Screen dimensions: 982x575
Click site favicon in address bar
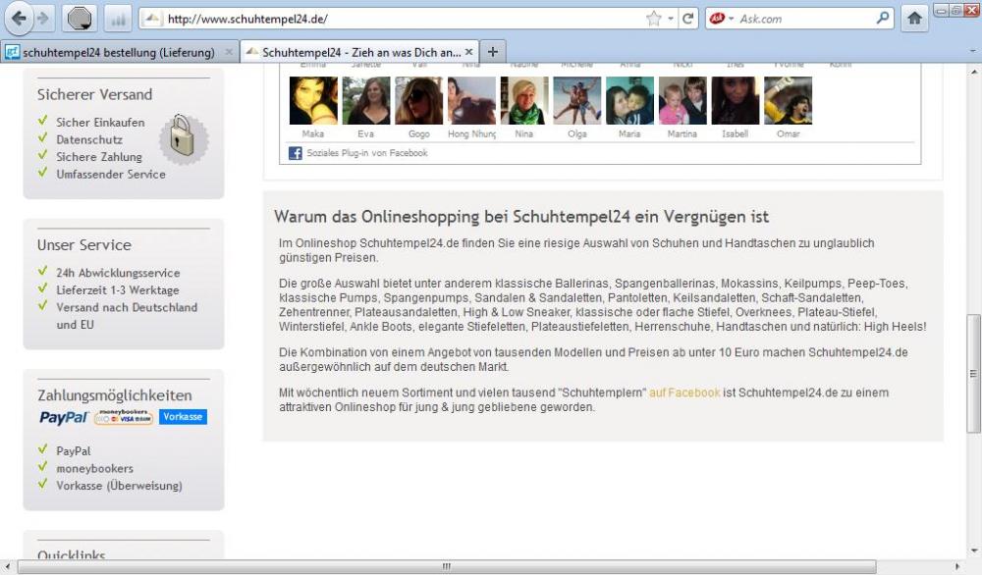click(x=151, y=19)
